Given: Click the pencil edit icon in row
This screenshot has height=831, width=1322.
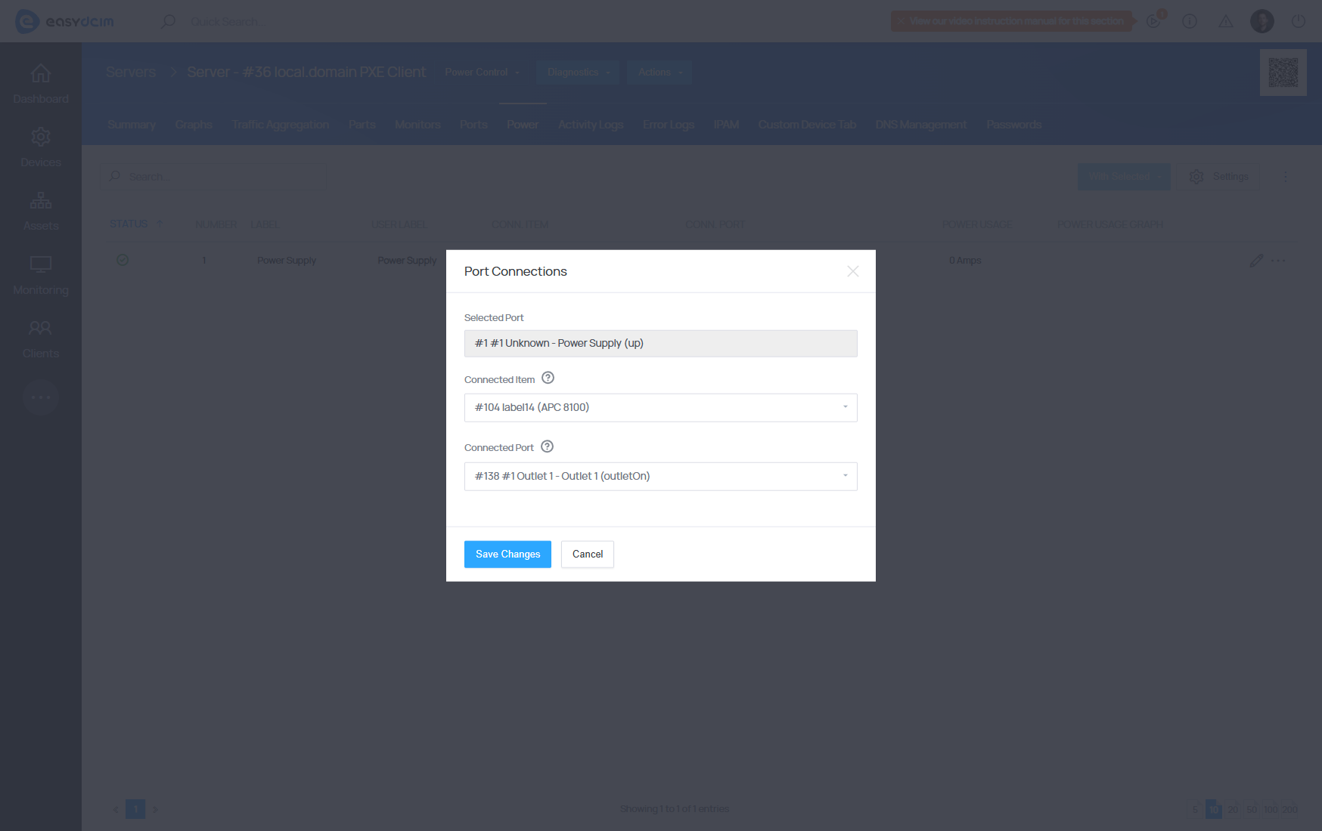Looking at the screenshot, I should [1256, 261].
